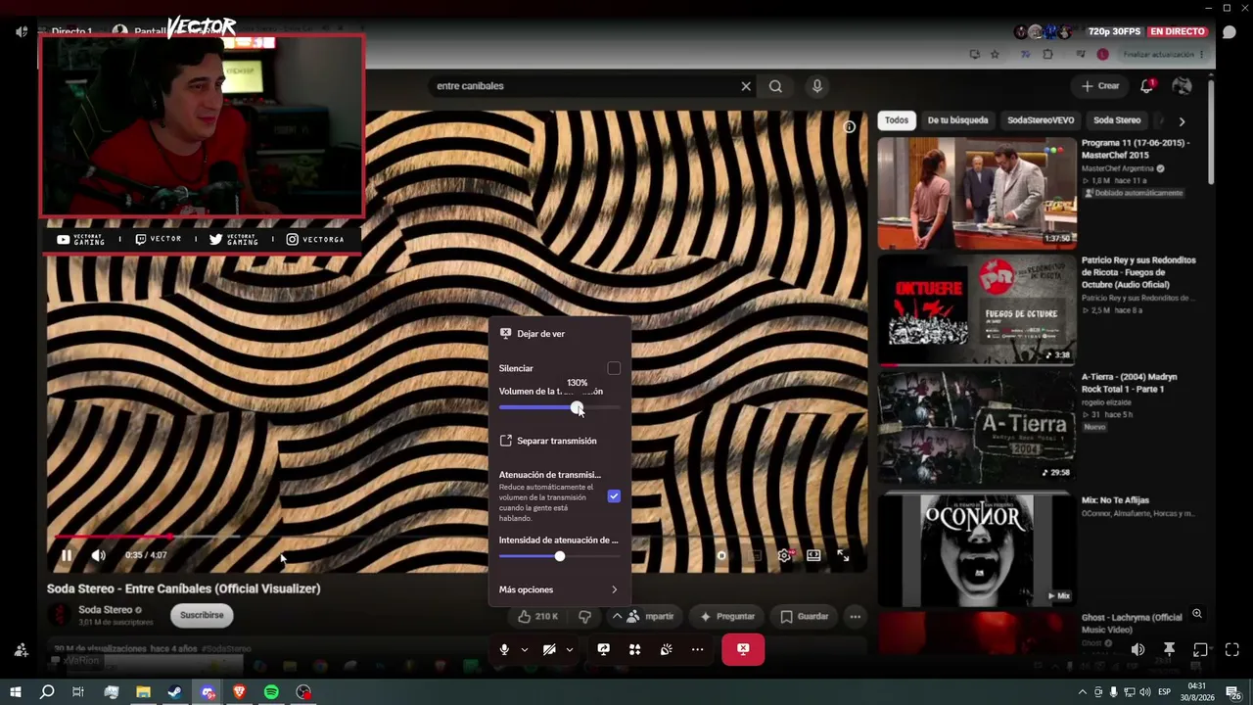The width and height of the screenshot is (1253, 705).
Task: Open YouTube notifications bell
Action: [x=1147, y=86]
